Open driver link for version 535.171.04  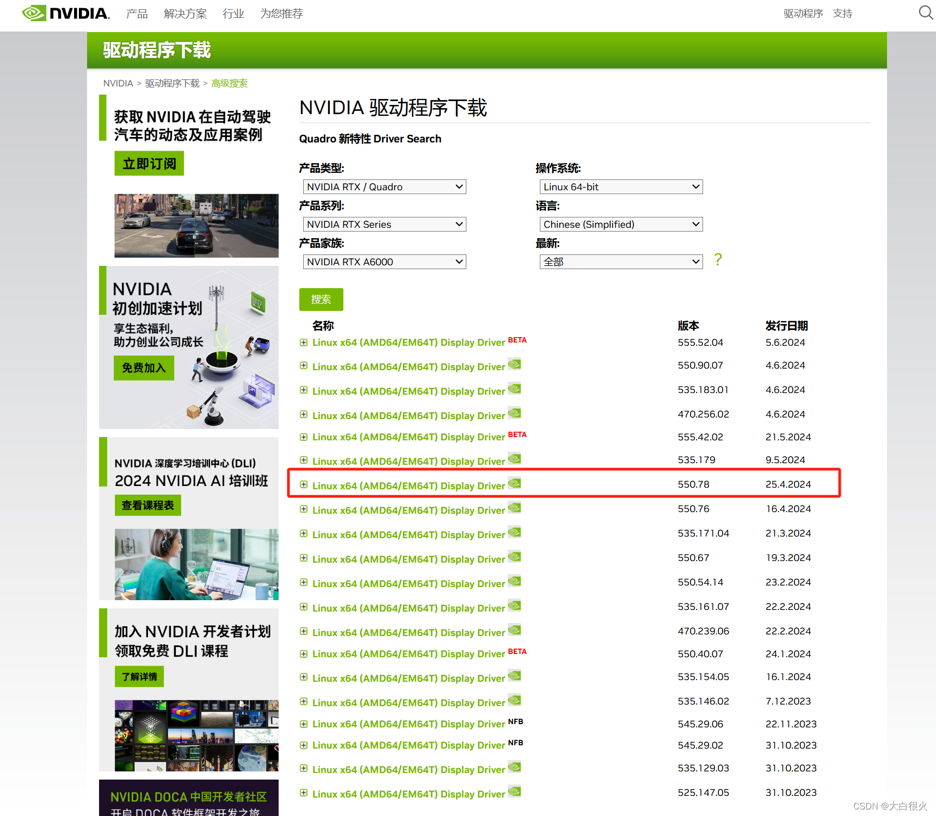(409, 535)
